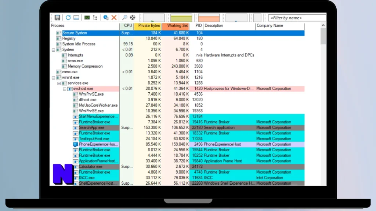Select the Registry process row
Screen dimensions: 376x211
[177, 38]
